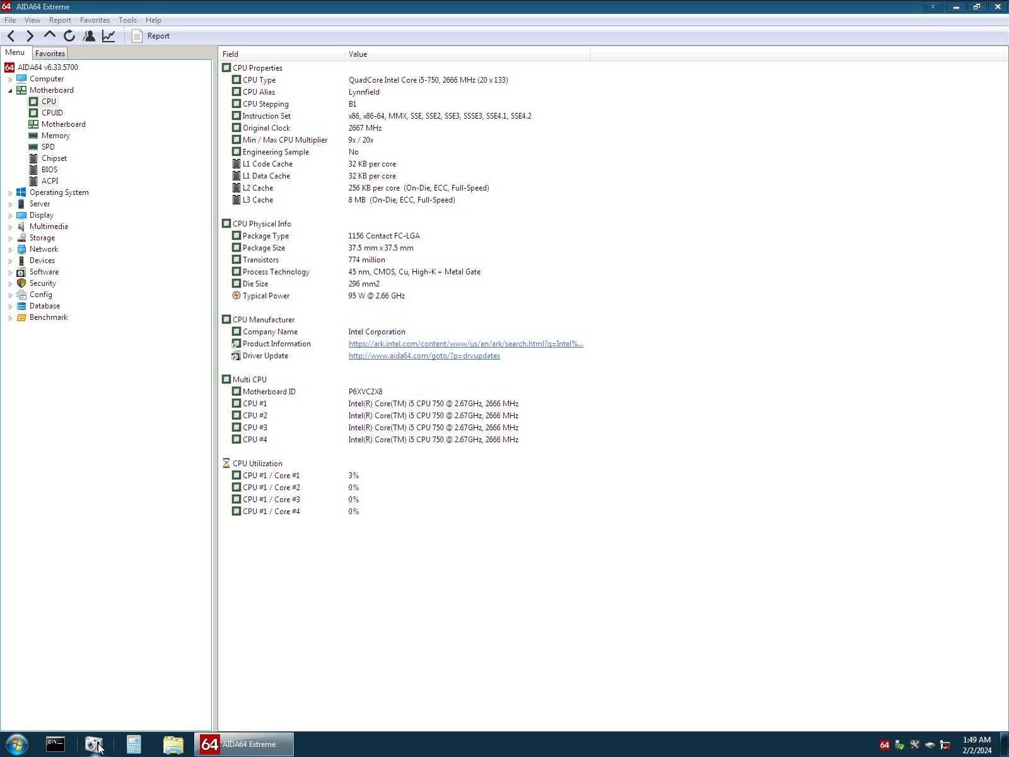Open the File menu

point(10,20)
